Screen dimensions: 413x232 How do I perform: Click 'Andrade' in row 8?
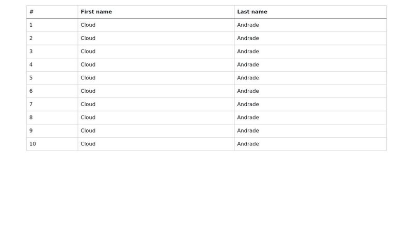point(248,118)
